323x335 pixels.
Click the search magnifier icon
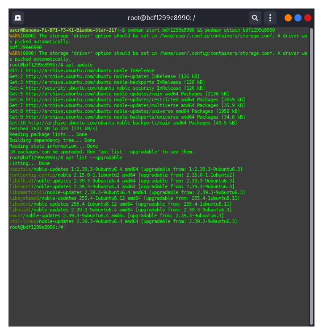tap(255, 18)
